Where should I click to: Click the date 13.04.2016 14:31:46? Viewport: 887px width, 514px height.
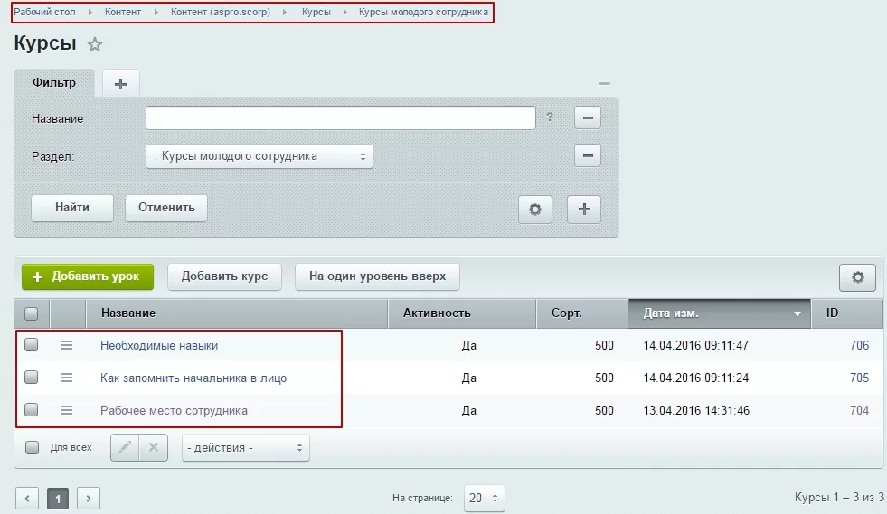(696, 410)
